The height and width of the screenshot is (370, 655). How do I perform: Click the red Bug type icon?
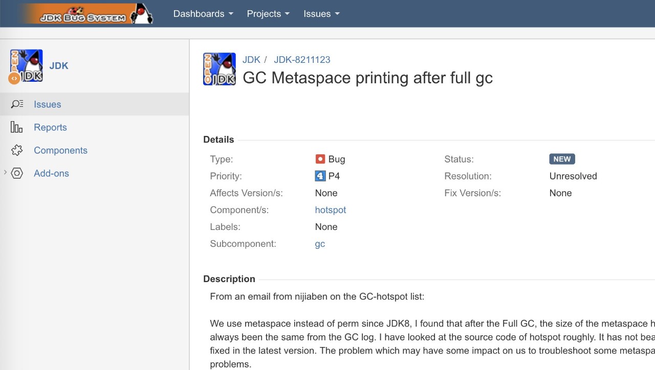point(320,159)
